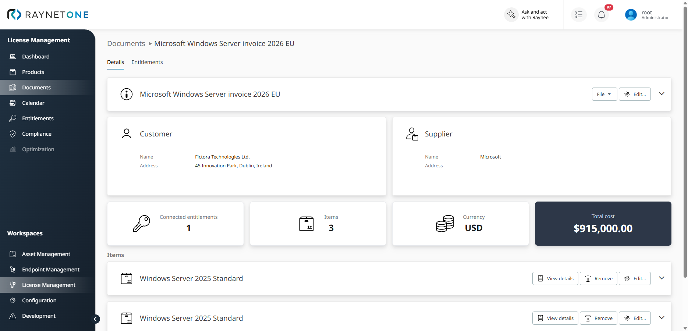Open the Dashboard page in the sidebar
Viewport: 688px width, 331px height.
point(47,57)
